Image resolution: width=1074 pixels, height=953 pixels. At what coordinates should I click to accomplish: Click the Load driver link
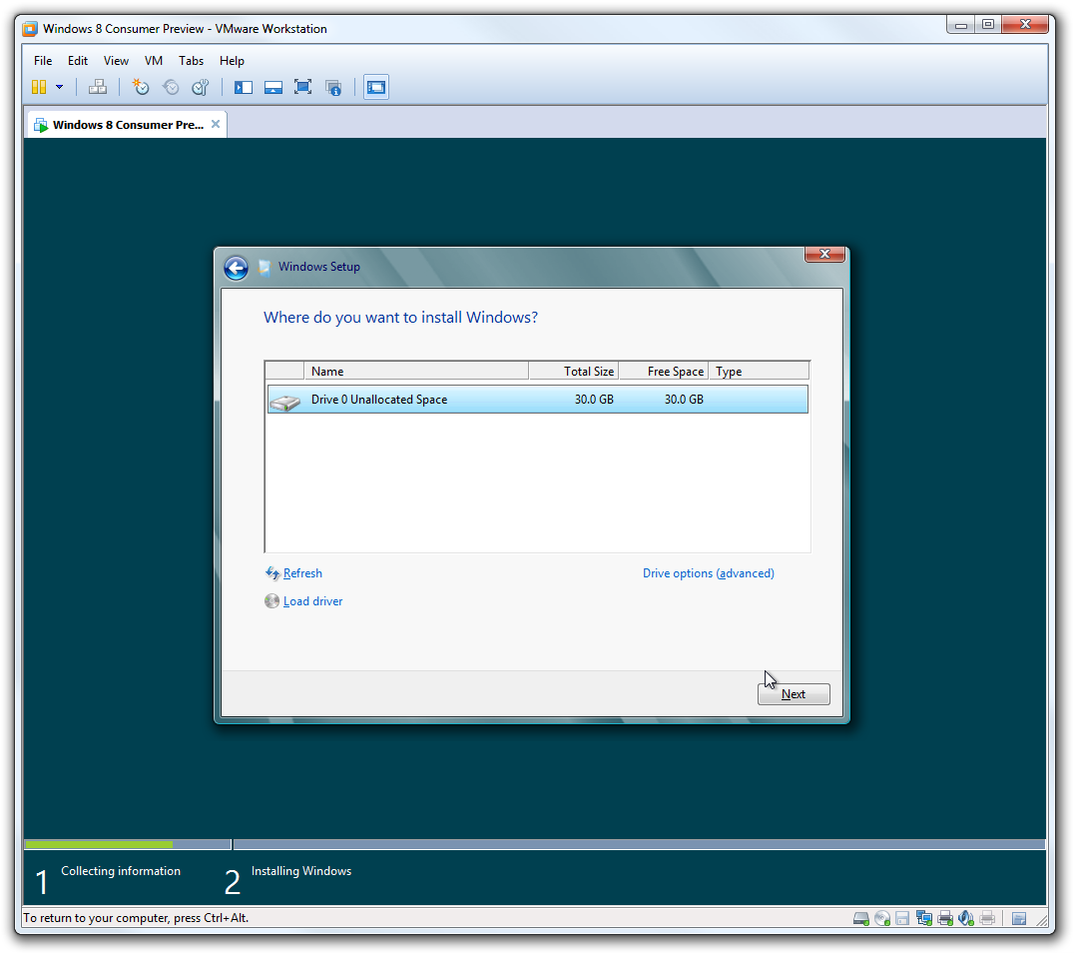(312, 600)
